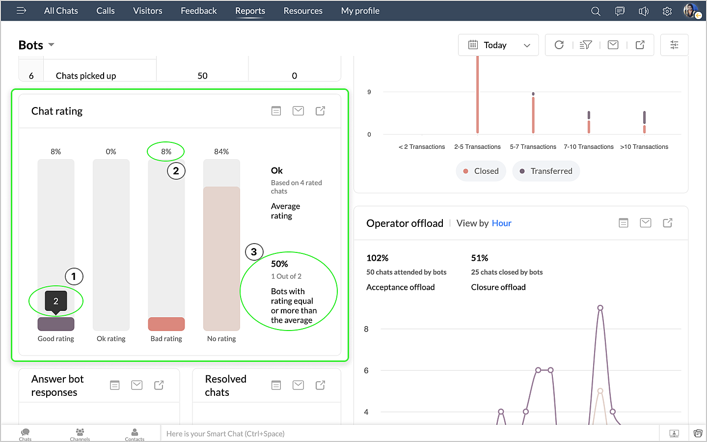This screenshot has width=707, height=442.
Task: Click the Bad rating bar
Action: [x=166, y=324]
